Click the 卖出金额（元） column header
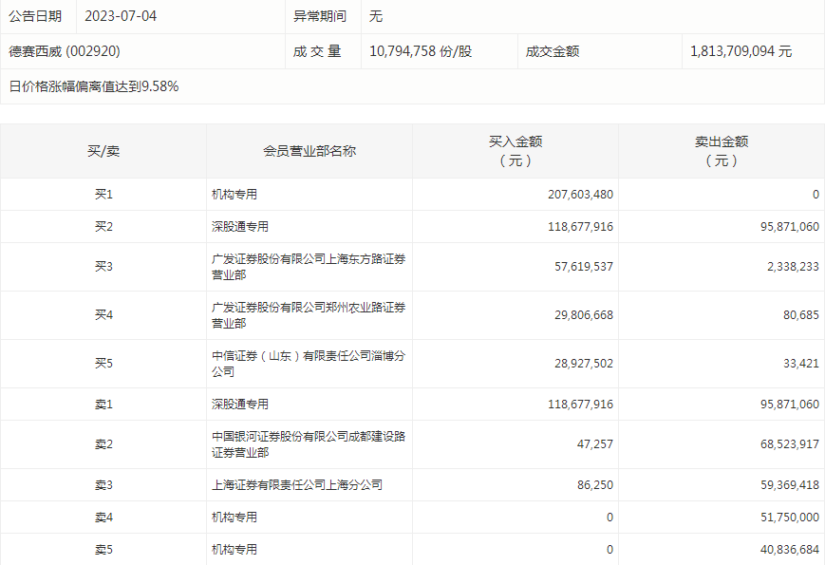Screen dimensions: 825x565 tap(722, 151)
